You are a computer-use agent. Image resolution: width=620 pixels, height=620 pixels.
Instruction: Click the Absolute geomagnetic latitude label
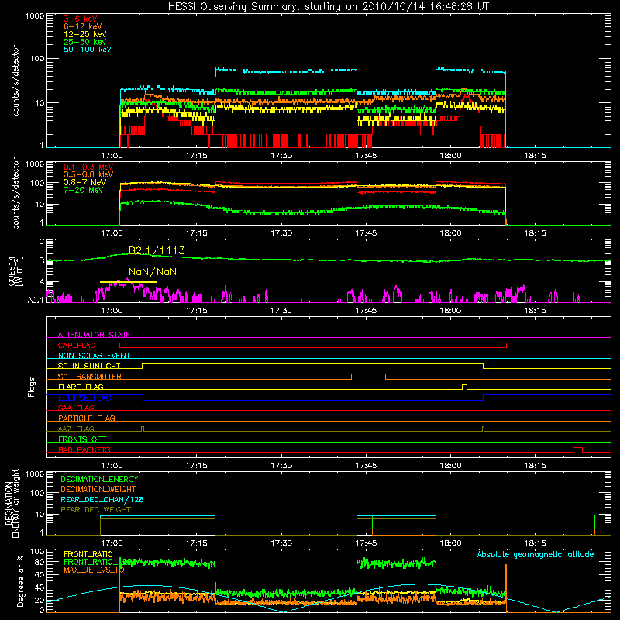(x=536, y=554)
